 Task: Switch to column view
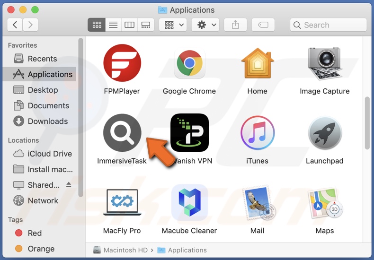(x=129, y=25)
